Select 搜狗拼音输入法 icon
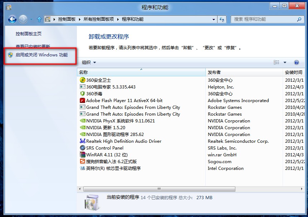308x217 pixels. [x=83, y=161]
